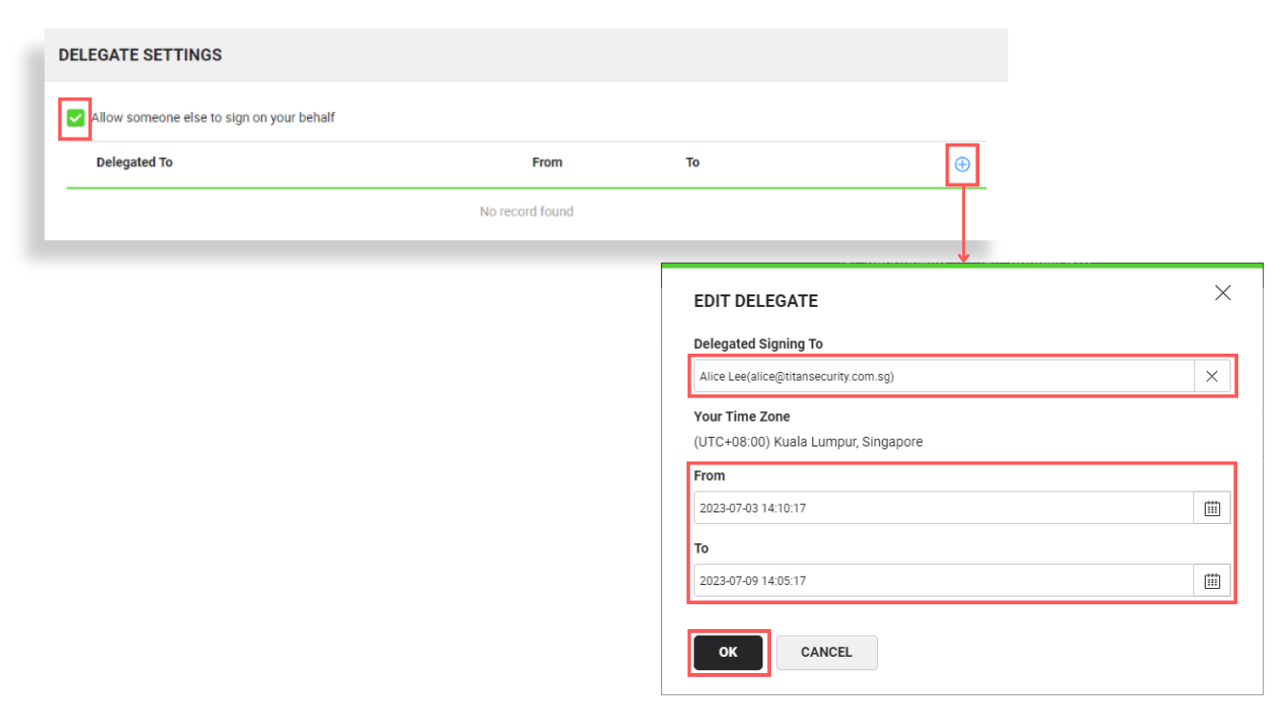Select the Delegate Settings heading
Image resolution: width=1286 pixels, height=717 pixels.
(139, 54)
